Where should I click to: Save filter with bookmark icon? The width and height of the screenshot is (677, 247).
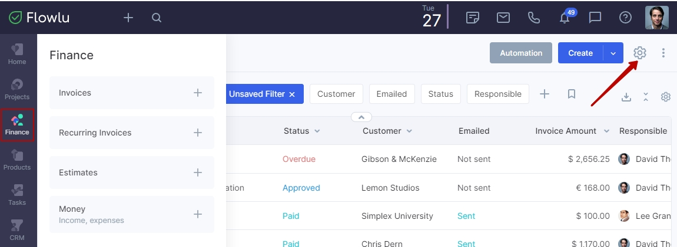click(x=572, y=94)
